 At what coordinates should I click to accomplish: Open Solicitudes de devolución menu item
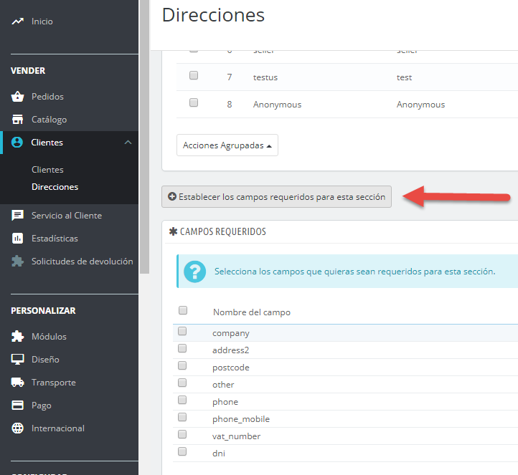pyautogui.click(x=83, y=262)
